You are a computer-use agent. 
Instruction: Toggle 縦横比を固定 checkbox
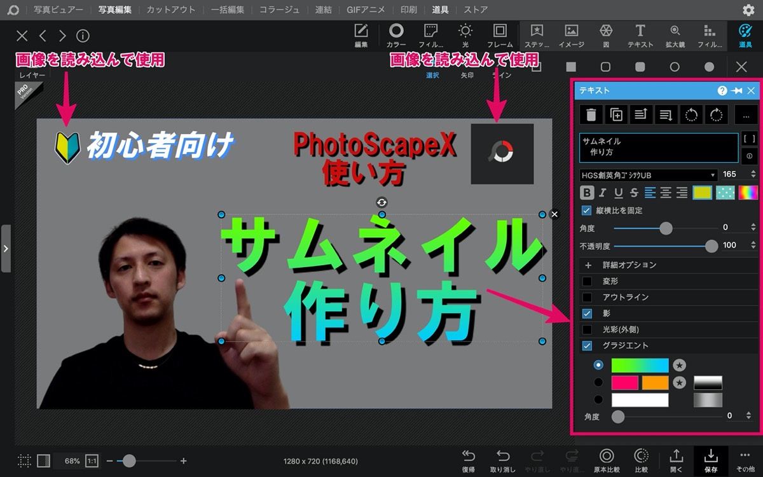[x=587, y=211]
